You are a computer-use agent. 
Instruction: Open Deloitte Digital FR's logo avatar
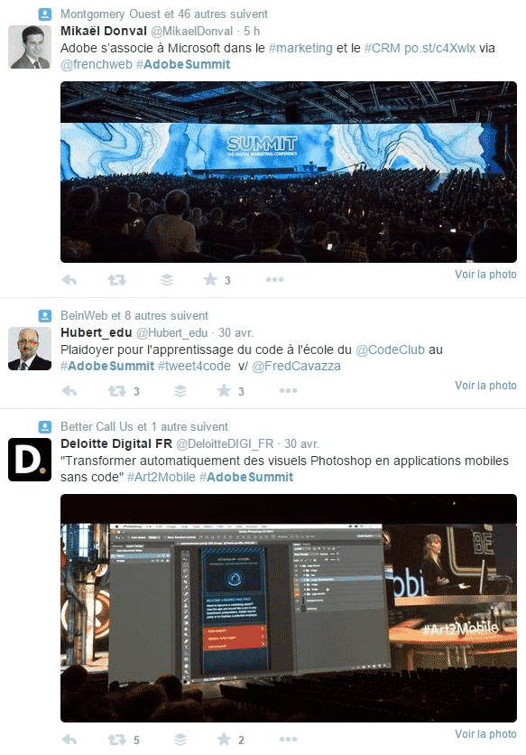[30, 460]
